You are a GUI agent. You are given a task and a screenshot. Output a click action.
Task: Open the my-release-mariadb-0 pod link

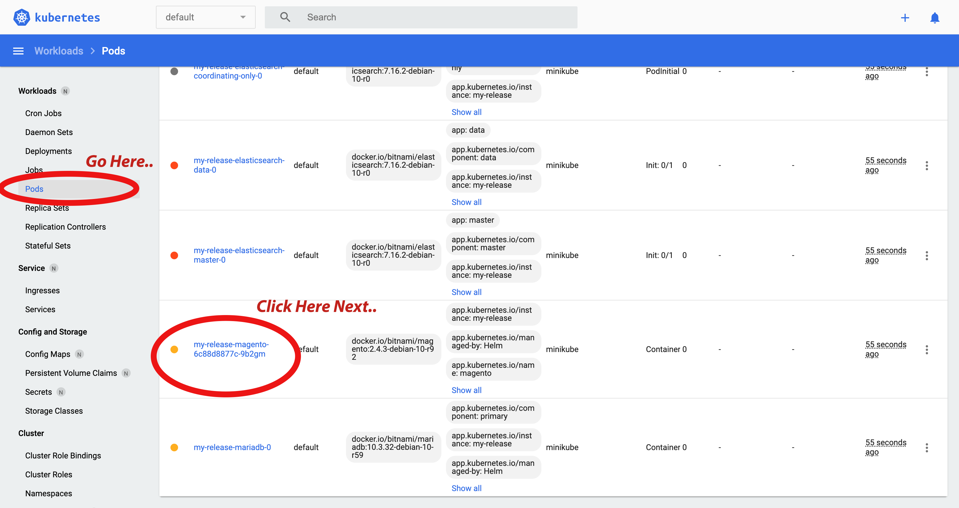(232, 447)
